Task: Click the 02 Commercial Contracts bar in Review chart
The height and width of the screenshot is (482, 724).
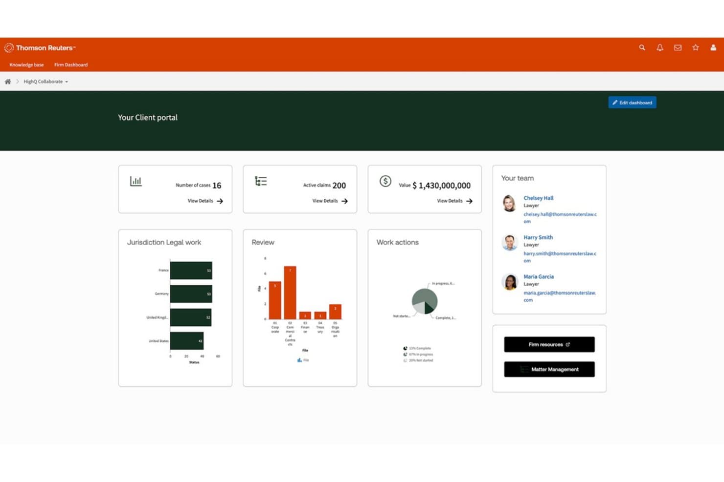Action: 290,293
